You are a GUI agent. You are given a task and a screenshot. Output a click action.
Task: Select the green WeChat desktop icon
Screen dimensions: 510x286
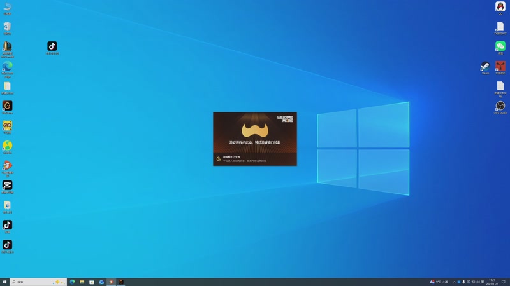click(x=500, y=46)
